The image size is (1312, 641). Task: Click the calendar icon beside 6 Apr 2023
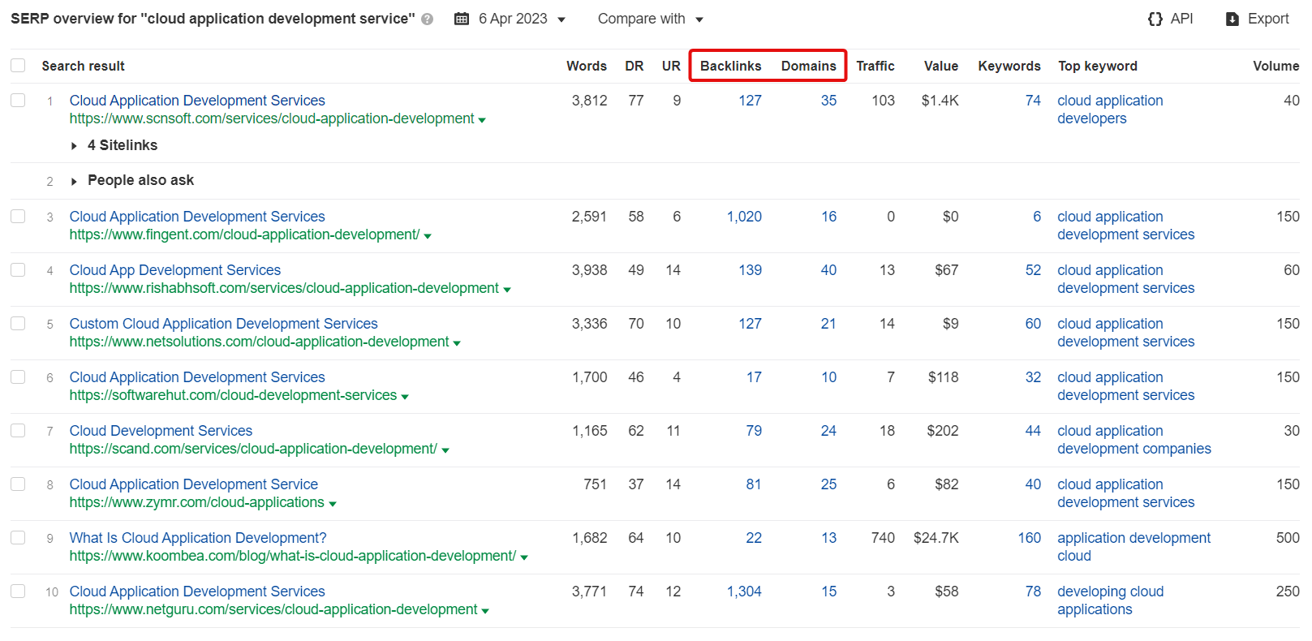[x=462, y=19]
